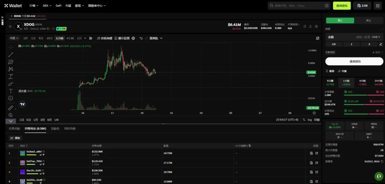The width and height of the screenshot is (385, 184).
Task: Edit the preset amount buttons with pencil
Action: click(381, 44)
